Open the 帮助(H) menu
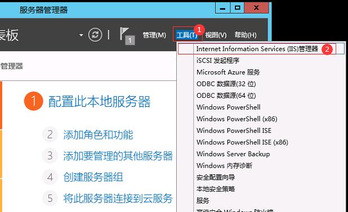The width and height of the screenshot is (348, 212). 246,35
